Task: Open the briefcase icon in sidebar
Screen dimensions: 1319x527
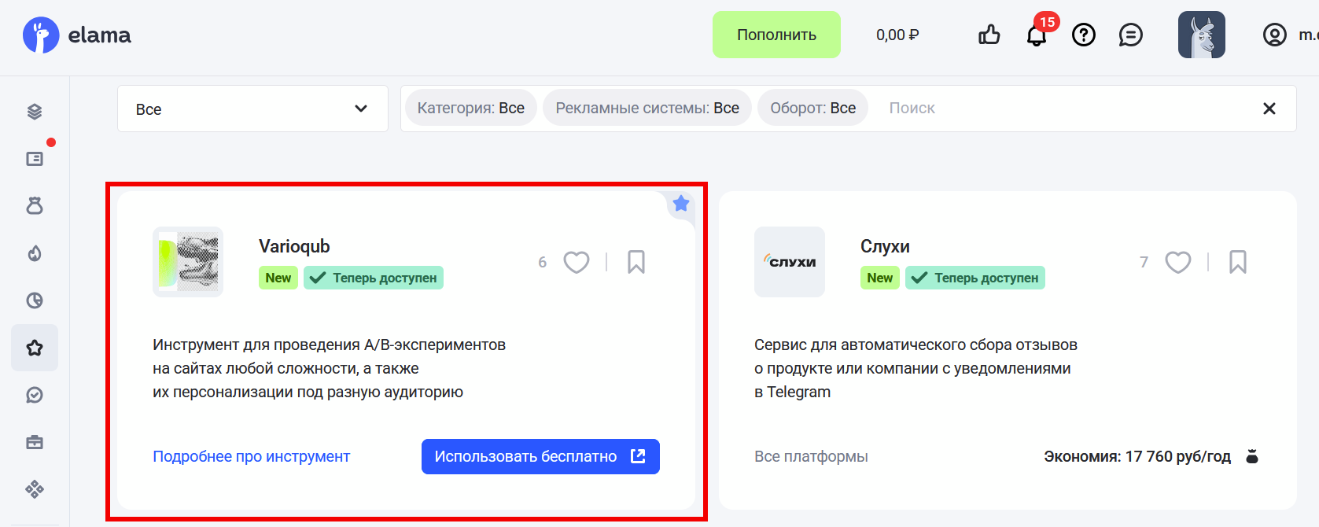Action: 35,442
